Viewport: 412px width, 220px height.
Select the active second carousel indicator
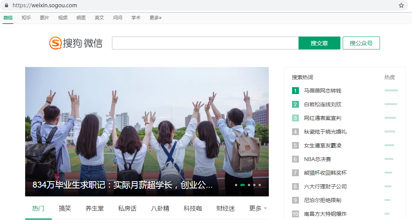click(x=243, y=185)
